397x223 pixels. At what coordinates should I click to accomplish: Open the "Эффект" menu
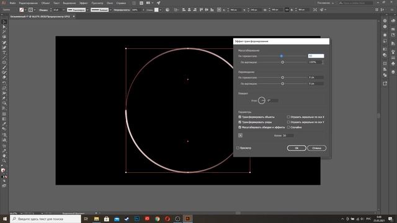click(x=83, y=3)
